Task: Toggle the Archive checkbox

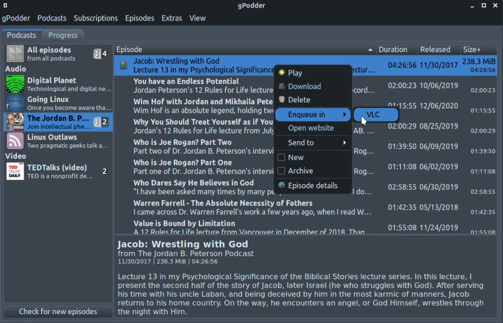Action: 281,171
